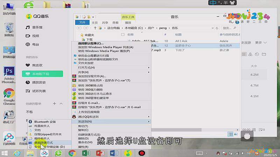Open PowerPoint from taskbar
This screenshot has width=280, height=157.
(x=100, y=153)
